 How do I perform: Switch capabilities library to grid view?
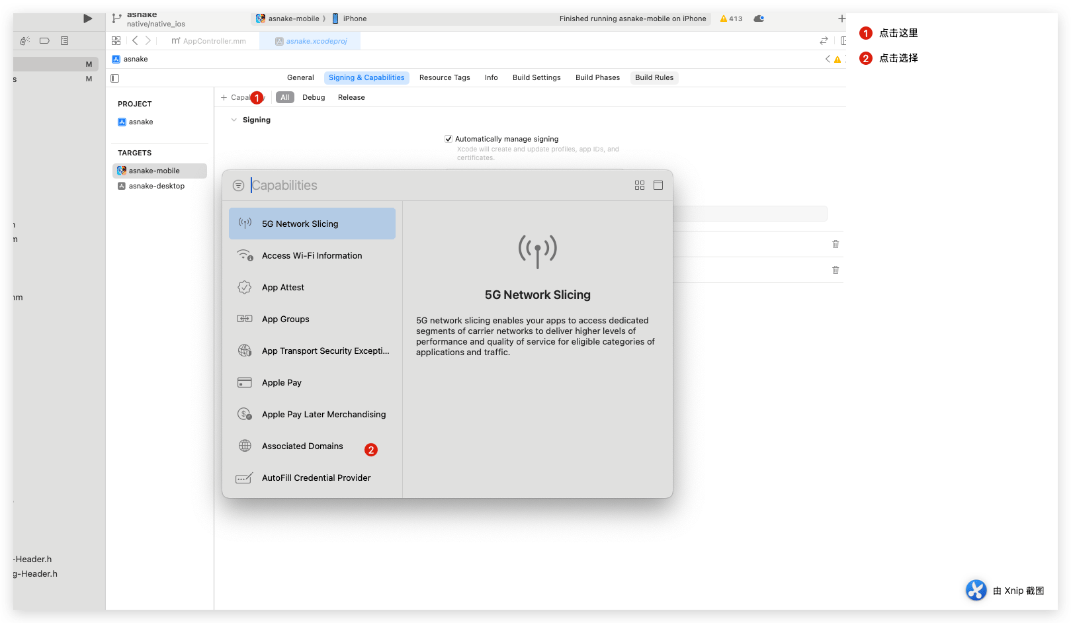pyautogui.click(x=640, y=185)
